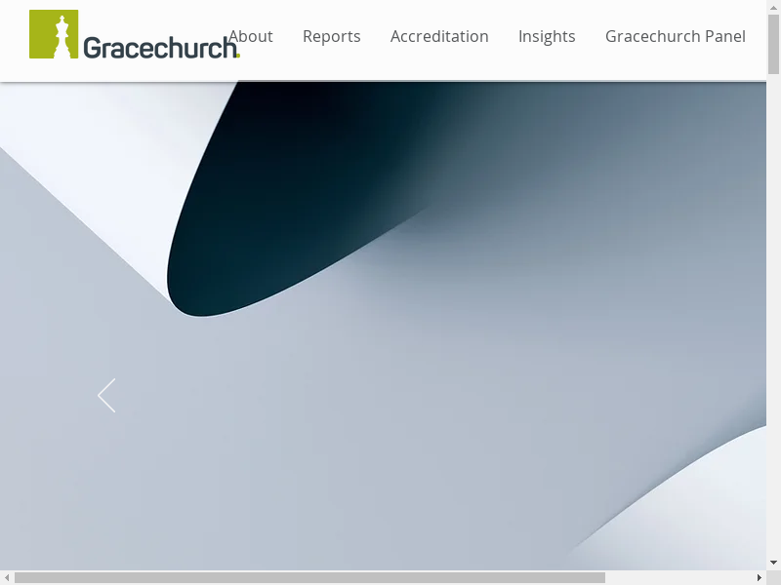
Task: Click the green dot ending the Gracechurch logo
Action: click(238, 56)
